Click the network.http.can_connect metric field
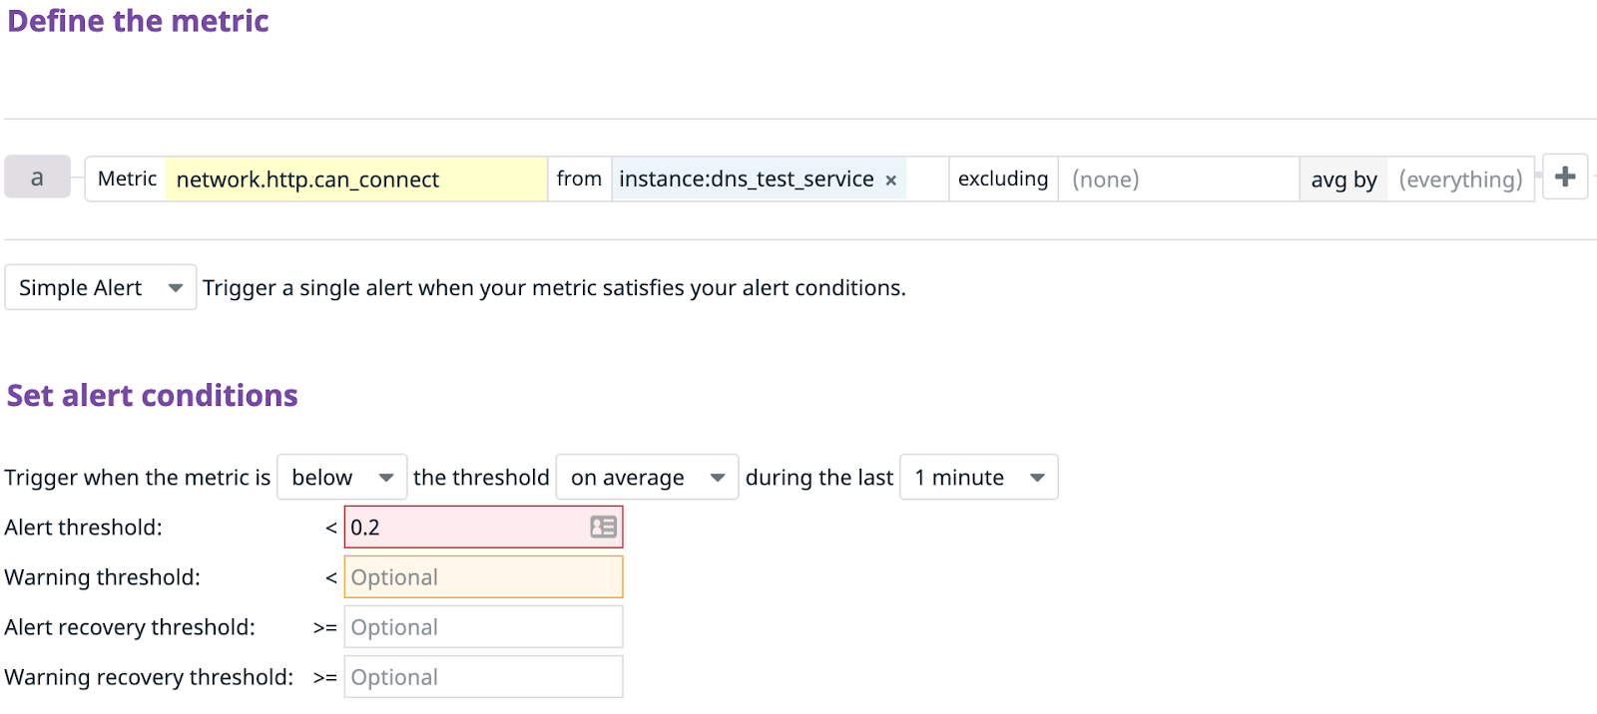This screenshot has height=714, width=1597. pyautogui.click(x=356, y=179)
